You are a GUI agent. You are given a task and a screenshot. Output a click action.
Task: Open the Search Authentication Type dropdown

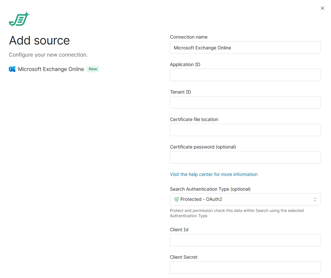[245, 199]
